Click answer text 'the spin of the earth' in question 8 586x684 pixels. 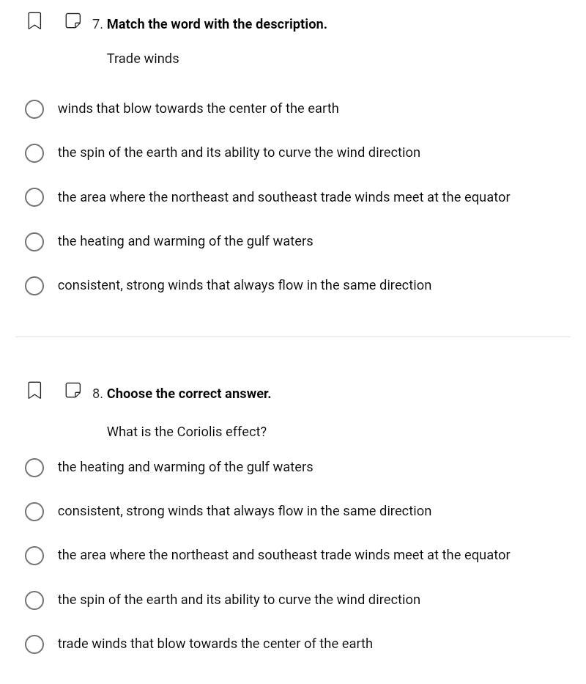point(239,600)
